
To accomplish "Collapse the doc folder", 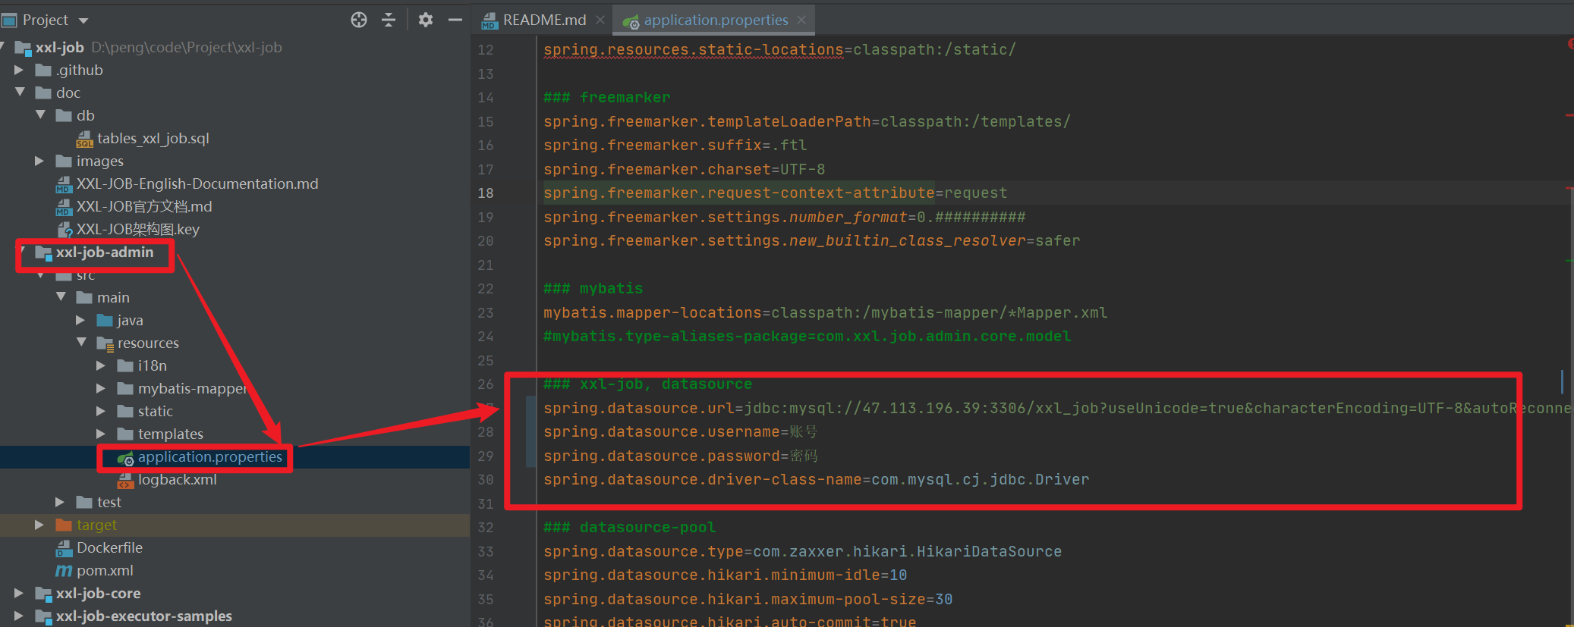I will 20,92.
